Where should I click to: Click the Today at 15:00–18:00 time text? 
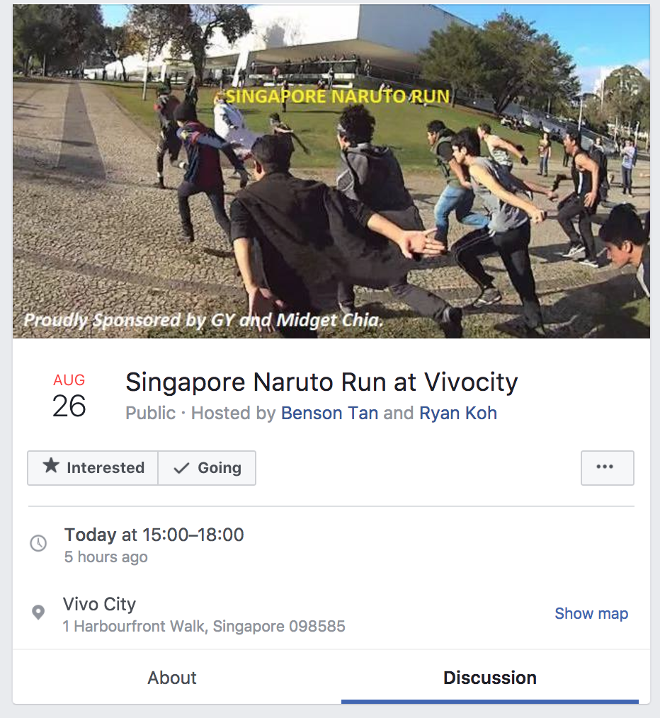point(154,535)
